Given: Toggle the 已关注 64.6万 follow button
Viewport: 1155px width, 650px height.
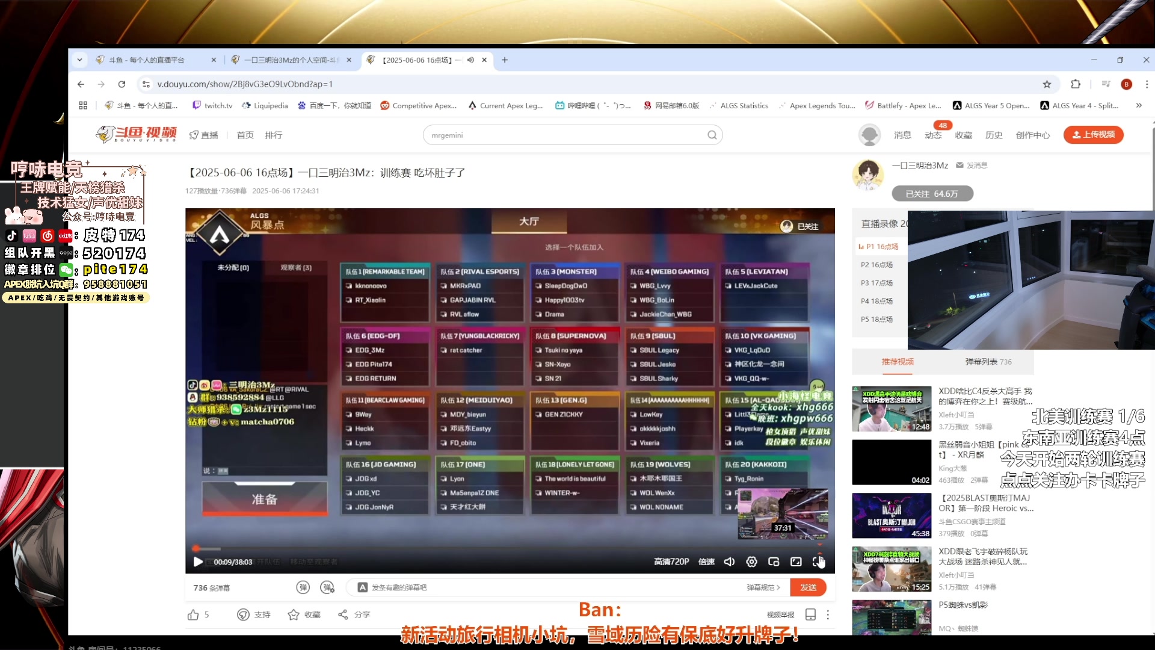Looking at the screenshot, I should [x=932, y=193].
